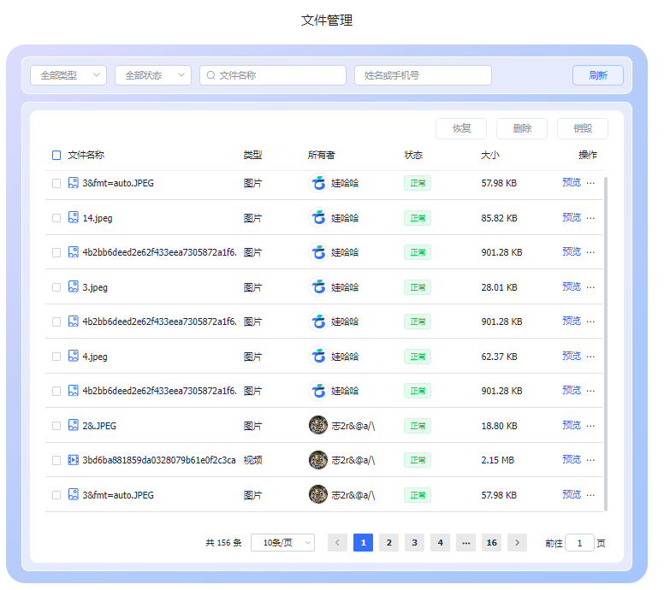Open the more options dots for the 57.98 KB file owned by 娃哈哈
The width and height of the screenshot is (664, 590).
[590, 183]
